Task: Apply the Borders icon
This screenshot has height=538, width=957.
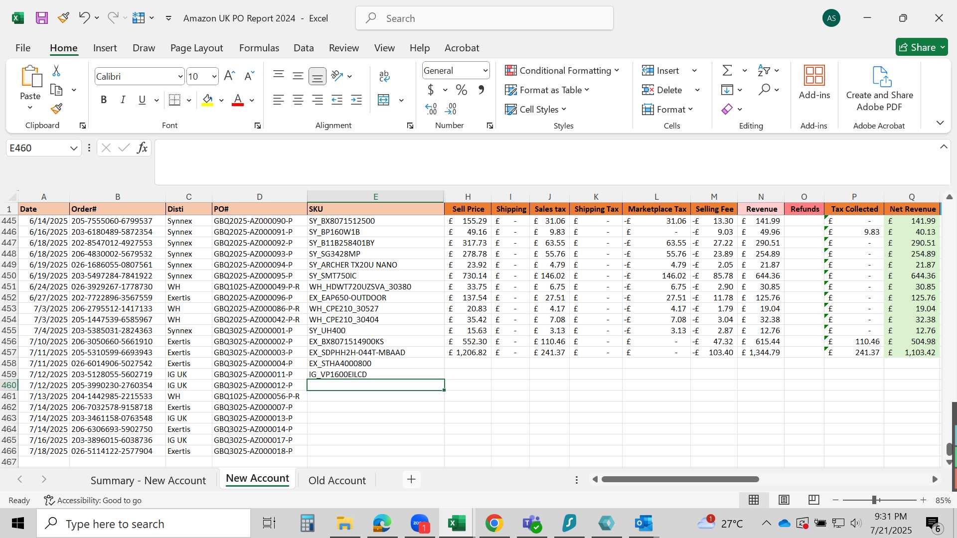Action: [174, 100]
